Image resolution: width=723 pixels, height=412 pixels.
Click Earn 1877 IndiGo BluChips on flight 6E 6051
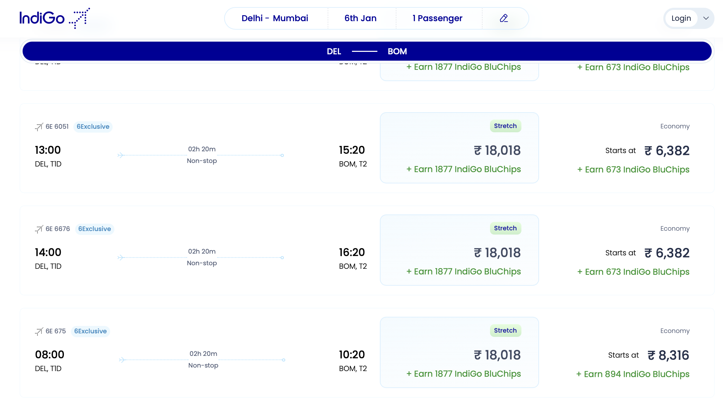464,169
